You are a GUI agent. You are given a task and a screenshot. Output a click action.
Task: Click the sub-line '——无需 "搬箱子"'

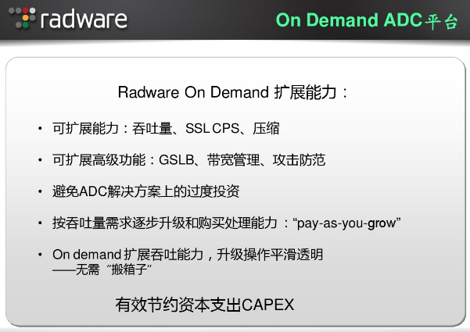[x=102, y=270]
